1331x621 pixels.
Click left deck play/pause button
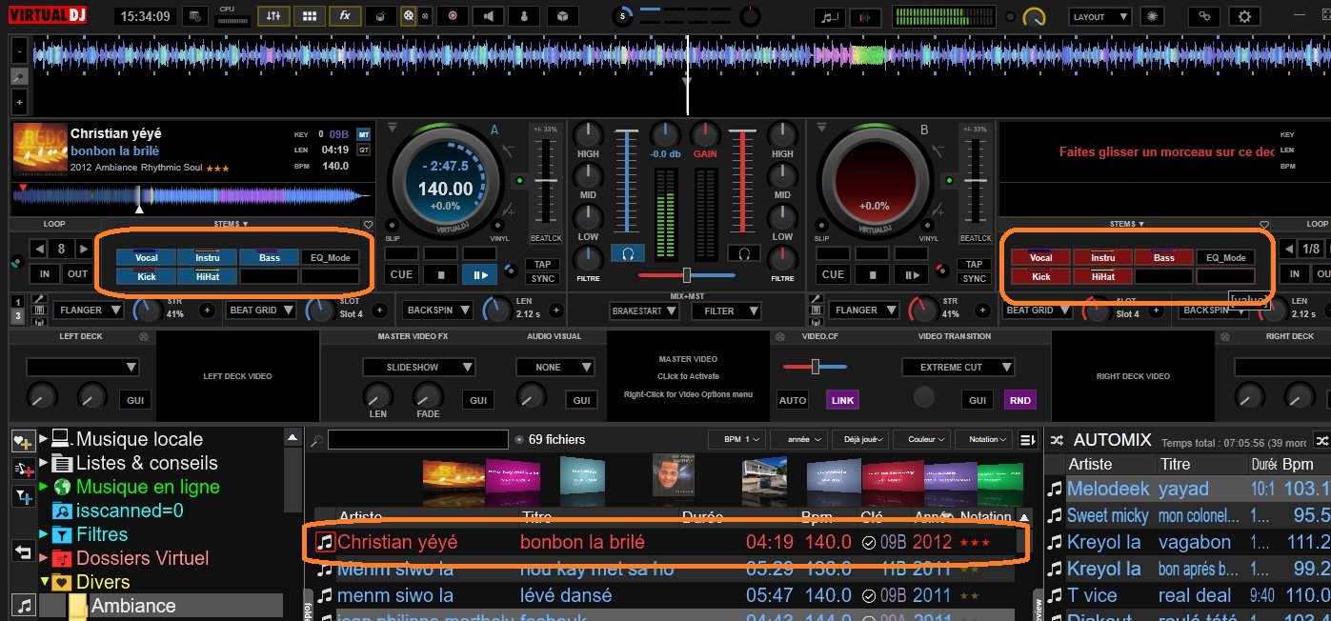point(480,274)
